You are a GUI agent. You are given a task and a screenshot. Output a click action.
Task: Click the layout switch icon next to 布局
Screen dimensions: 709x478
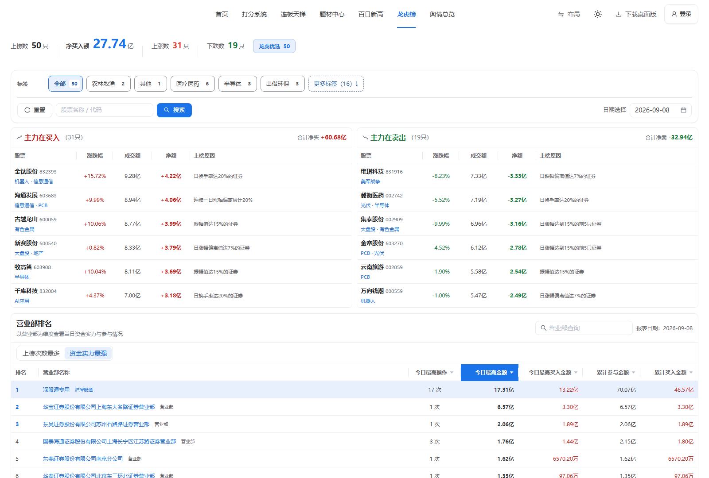561,14
